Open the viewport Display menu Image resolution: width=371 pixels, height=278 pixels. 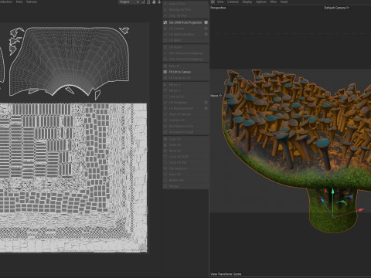[x=247, y=2]
